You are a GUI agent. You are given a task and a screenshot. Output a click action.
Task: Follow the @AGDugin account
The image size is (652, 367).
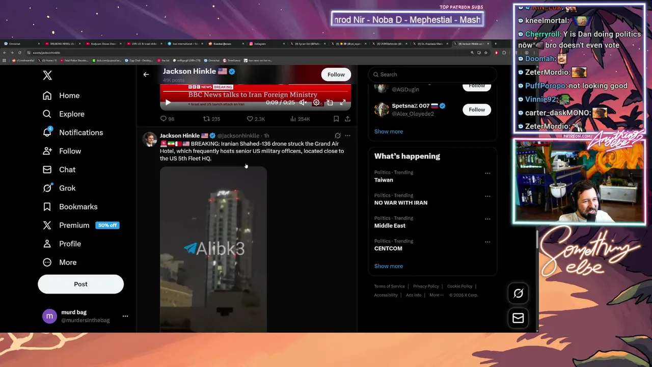[477, 86]
